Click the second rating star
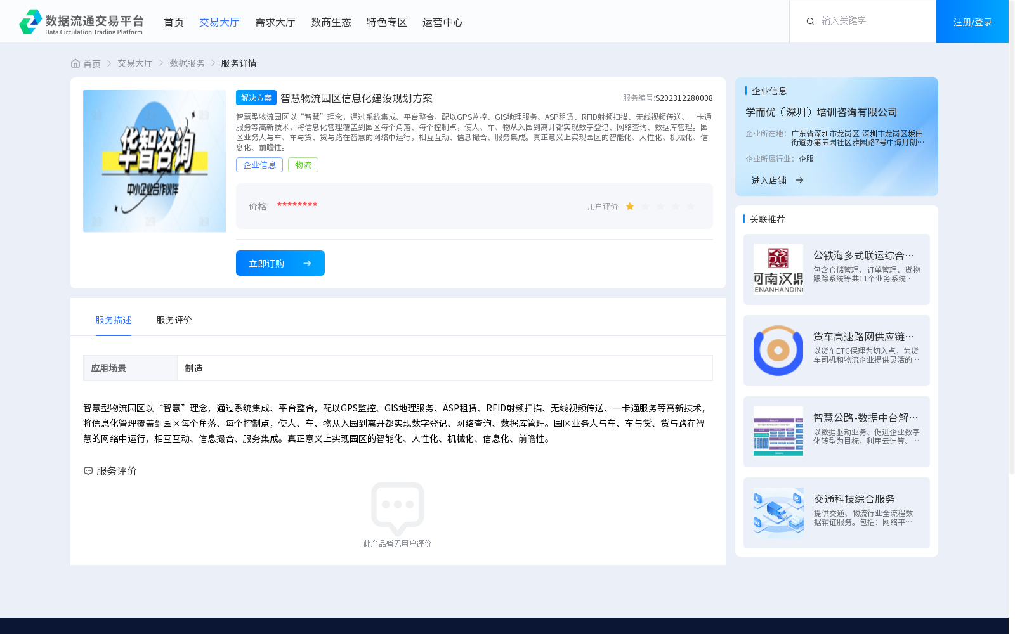This screenshot has height=634, width=1015. (x=645, y=206)
